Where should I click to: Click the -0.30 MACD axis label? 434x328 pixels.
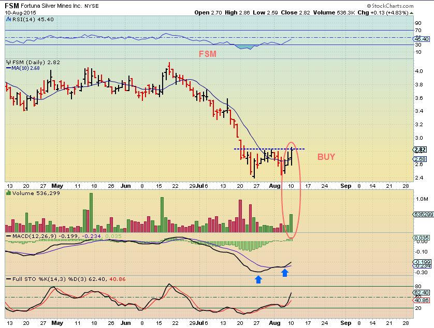tap(422, 273)
